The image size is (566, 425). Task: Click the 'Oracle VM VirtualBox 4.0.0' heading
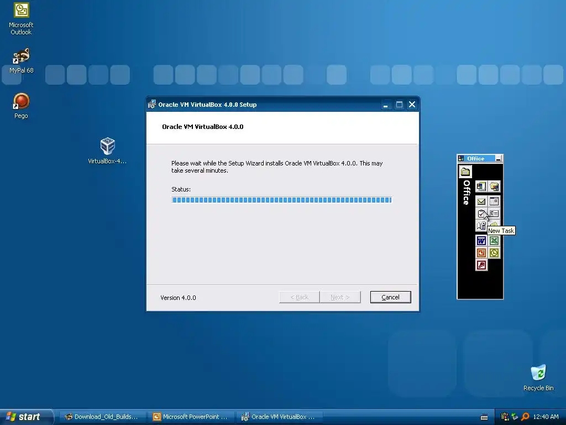click(202, 127)
